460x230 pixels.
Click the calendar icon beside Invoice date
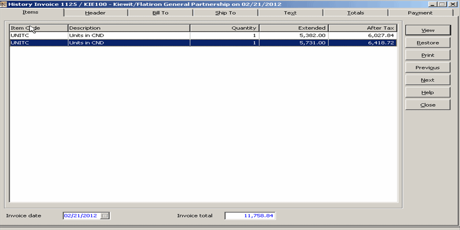pos(105,216)
